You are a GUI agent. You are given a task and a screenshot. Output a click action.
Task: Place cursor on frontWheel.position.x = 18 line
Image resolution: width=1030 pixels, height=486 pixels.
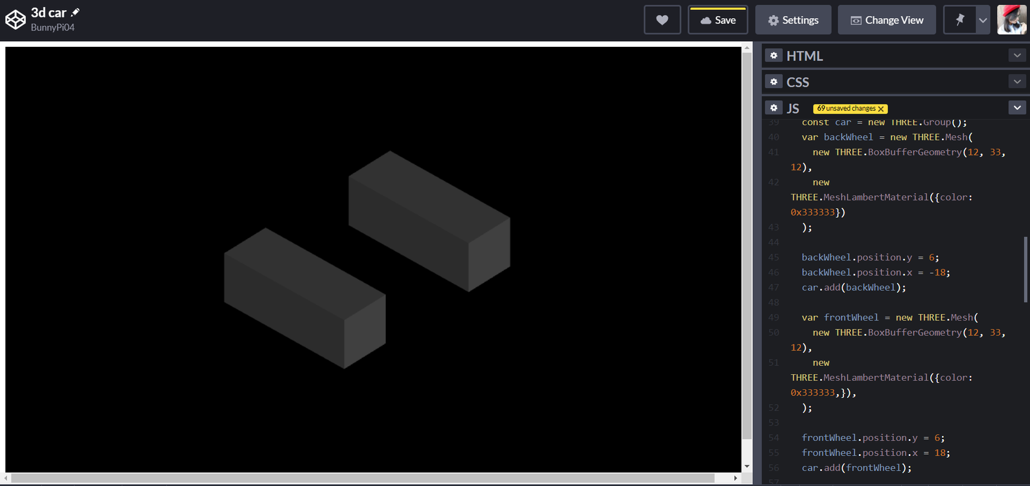[x=876, y=453]
